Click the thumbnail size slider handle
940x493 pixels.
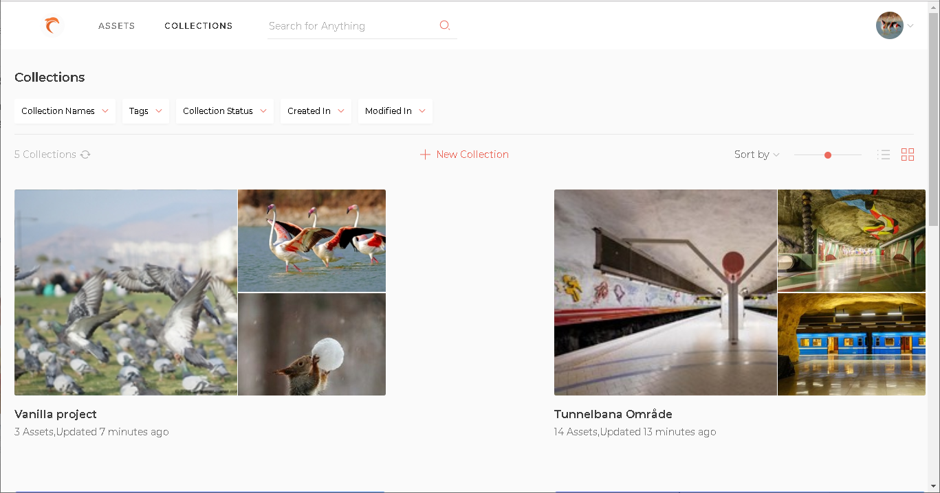pos(828,155)
